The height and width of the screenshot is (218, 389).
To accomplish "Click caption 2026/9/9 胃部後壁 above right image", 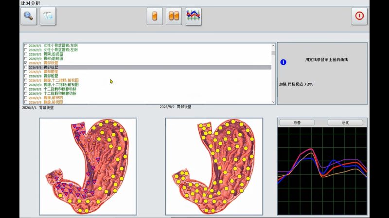I will pyautogui.click(x=176, y=107).
